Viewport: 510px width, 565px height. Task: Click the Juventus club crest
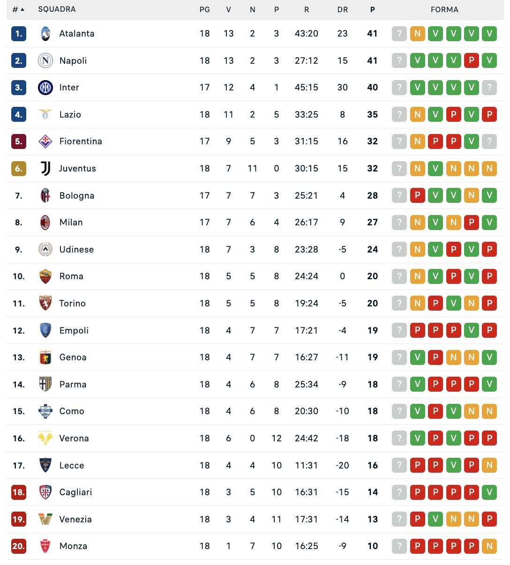coord(45,169)
